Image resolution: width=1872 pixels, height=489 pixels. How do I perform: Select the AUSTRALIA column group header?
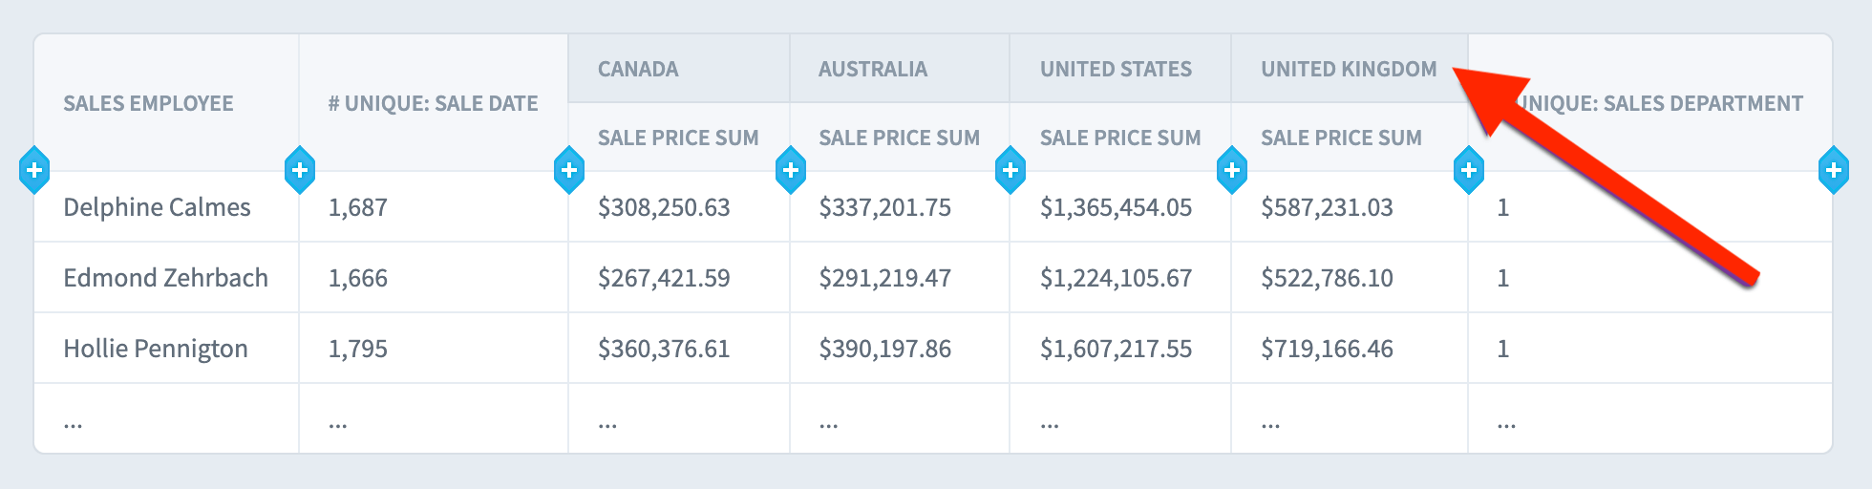[x=872, y=69]
